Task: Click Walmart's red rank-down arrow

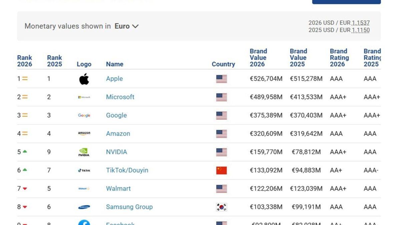Action: tap(25, 188)
